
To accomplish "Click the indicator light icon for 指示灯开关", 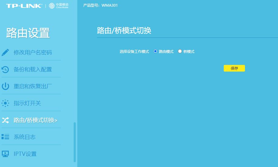I will point(5,103).
